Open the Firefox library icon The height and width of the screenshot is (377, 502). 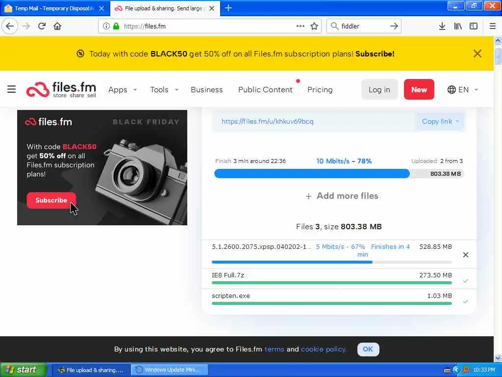tap(458, 26)
